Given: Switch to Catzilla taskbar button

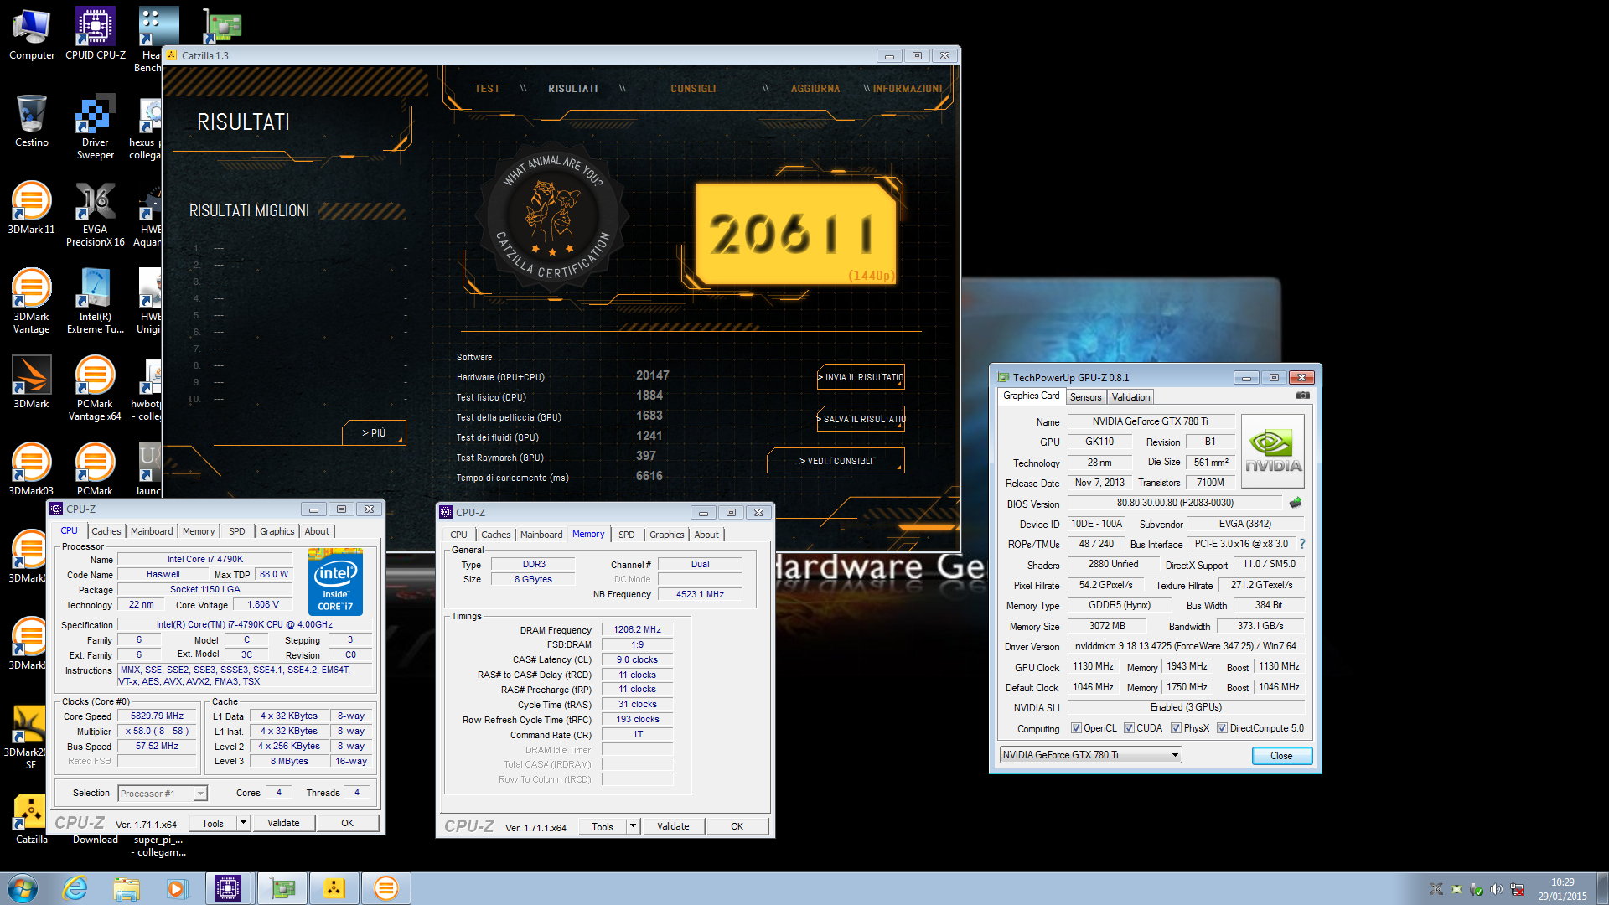Looking at the screenshot, I should tap(334, 888).
